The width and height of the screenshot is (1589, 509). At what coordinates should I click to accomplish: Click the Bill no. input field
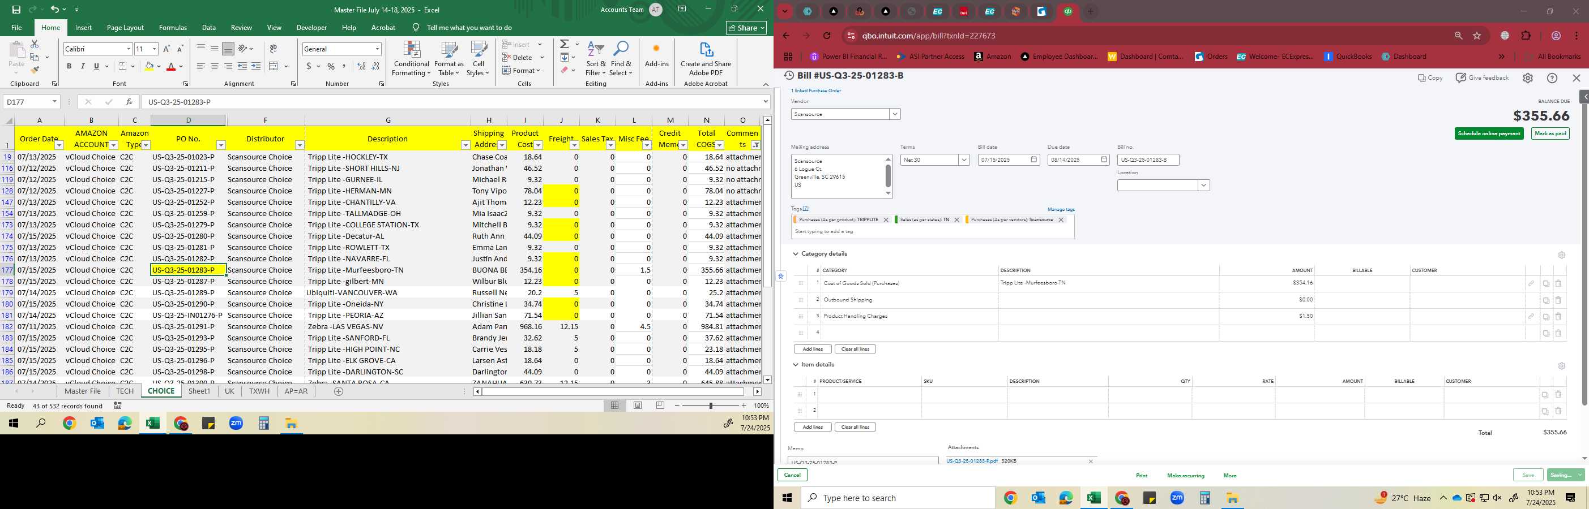[1148, 159]
